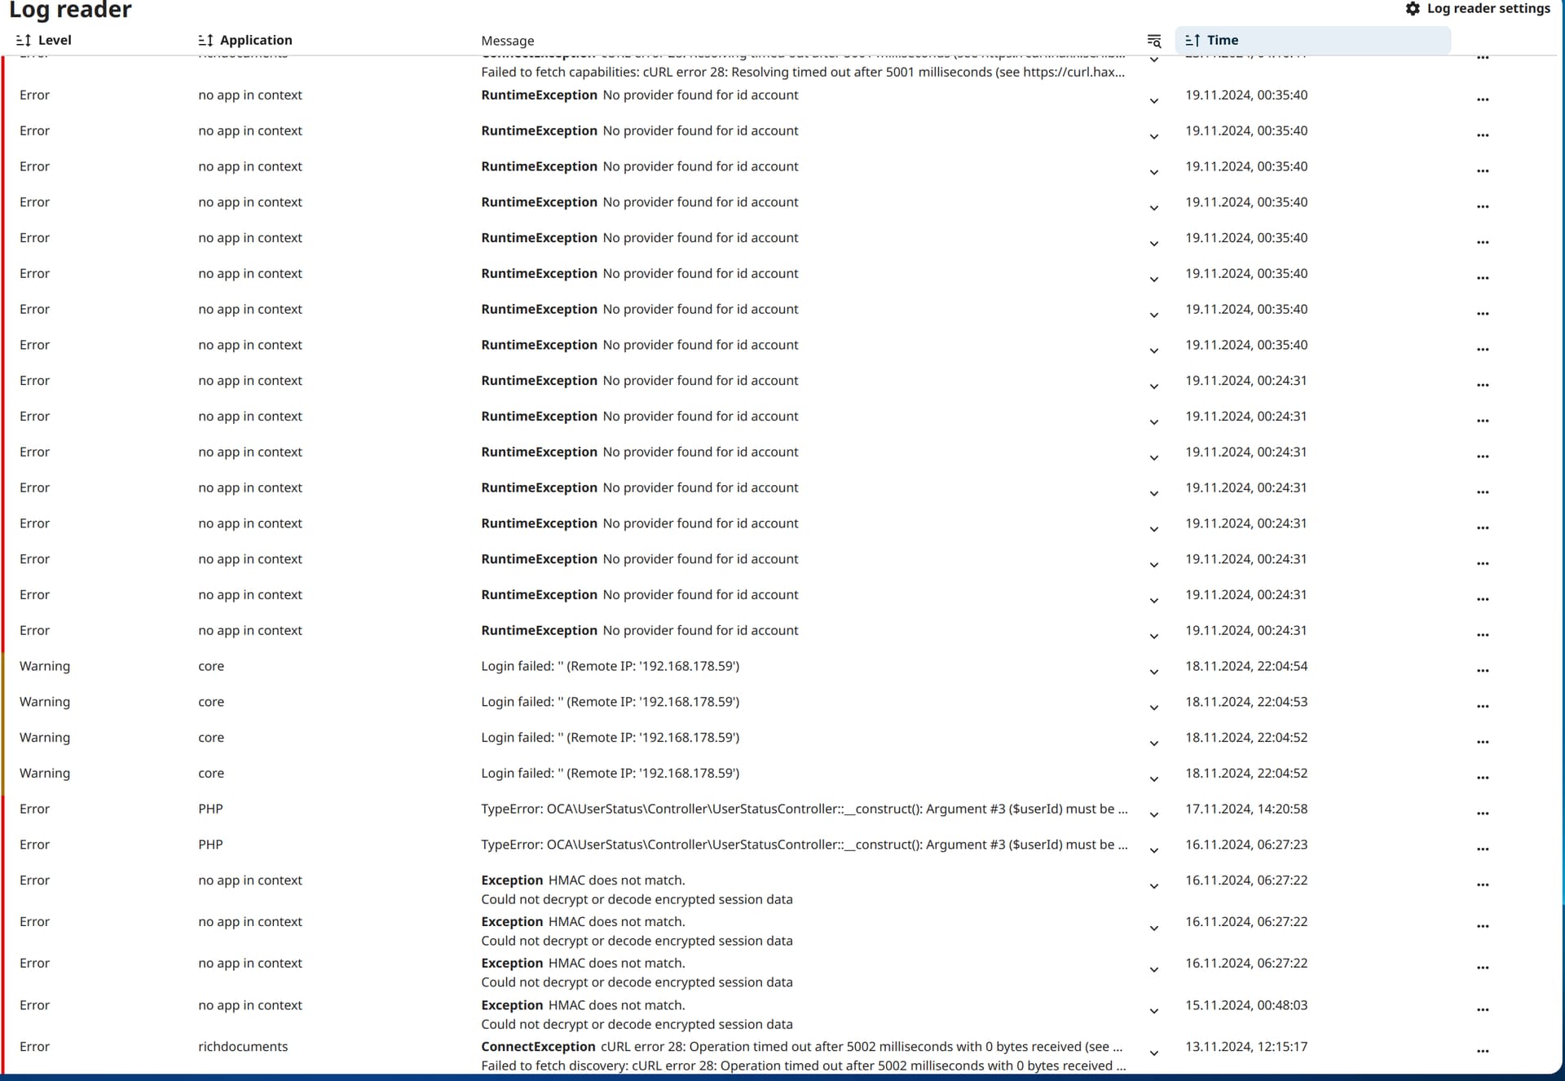Click the Message column header
Screen dimensions: 1565x1081
pos(507,41)
